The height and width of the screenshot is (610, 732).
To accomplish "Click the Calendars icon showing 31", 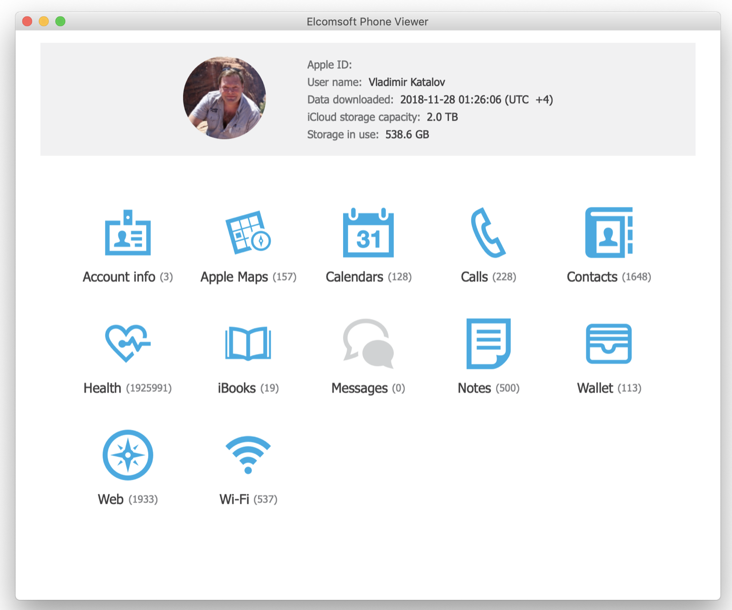I will pyautogui.click(x=368, y=233).
